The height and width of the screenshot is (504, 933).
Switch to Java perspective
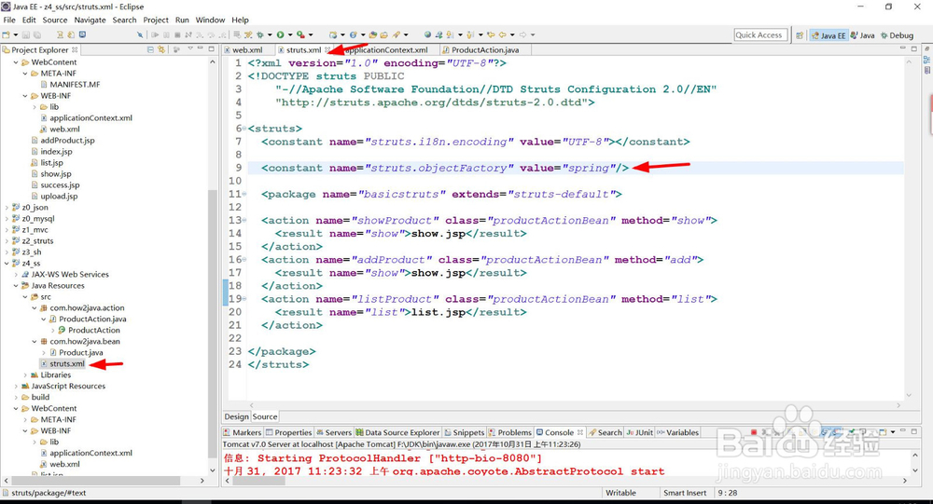pos(862,35)
